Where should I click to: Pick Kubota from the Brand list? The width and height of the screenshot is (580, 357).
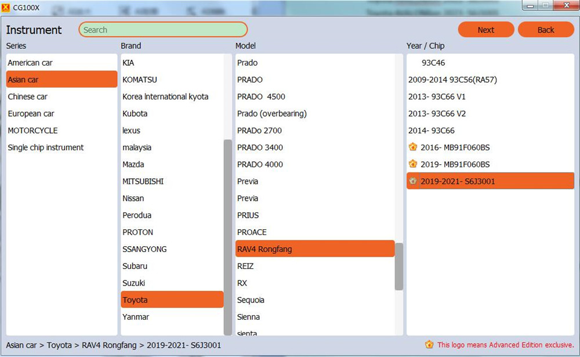point(172,113)
